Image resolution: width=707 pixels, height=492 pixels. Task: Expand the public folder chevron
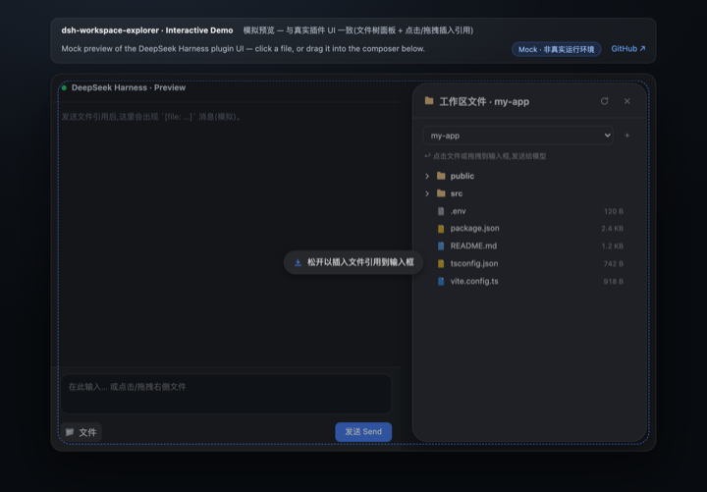coord(427,176)
